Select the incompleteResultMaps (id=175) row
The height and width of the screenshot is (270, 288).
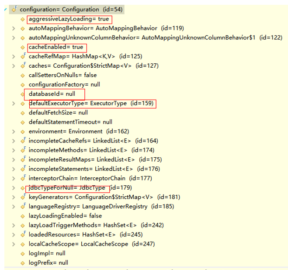(95, 159)
